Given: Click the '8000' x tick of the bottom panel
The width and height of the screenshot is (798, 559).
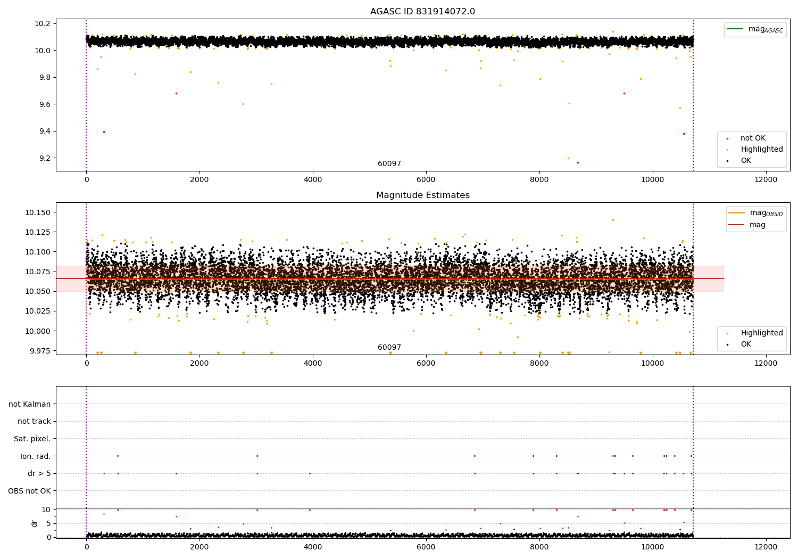Looking at the screenshot, I should click(x=539, y=547).
